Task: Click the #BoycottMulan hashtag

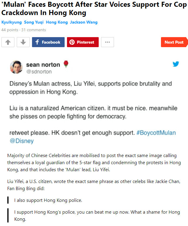Action: pyautogui.click(x=156, y=133)
